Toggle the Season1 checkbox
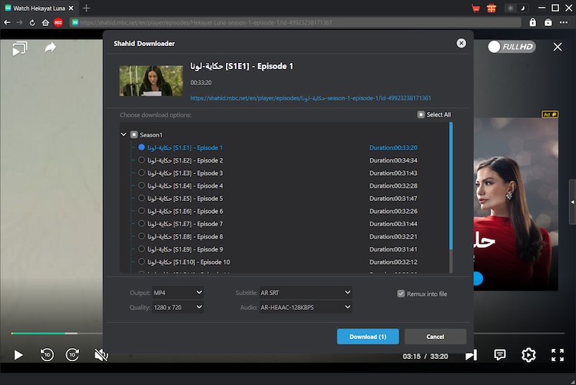576x385 pixels. click(x=134, y=135)
